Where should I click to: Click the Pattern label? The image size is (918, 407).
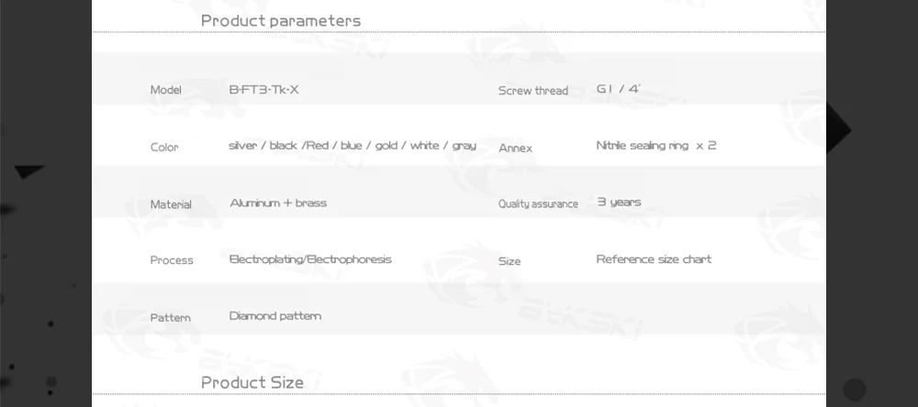pyautogui.click(x=171, y=317)
